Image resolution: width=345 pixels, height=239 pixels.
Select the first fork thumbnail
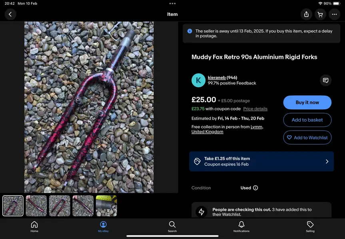[13, 206]
